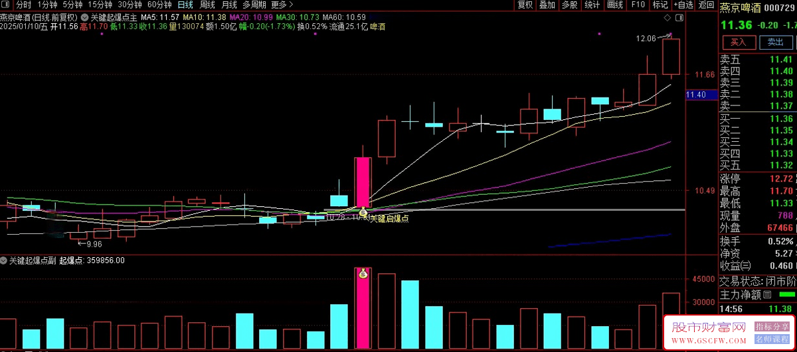This screenshot has height=352, width=797.
Task: Open the 统计 statistics tool
Action: coord(592,5)
